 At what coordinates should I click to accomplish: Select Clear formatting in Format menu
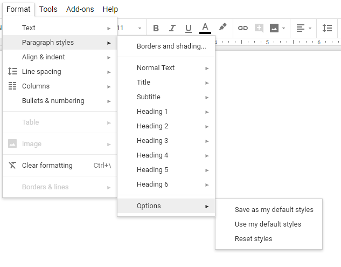pyautogui.click(x=47, y=166)
